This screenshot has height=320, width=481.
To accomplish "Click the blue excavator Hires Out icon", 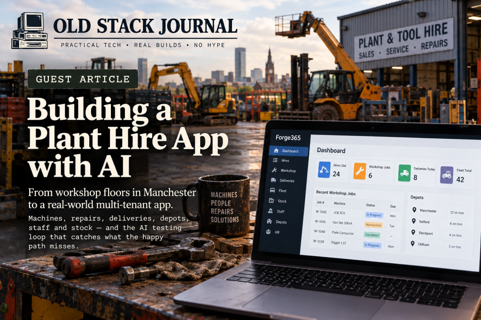I will [x=324, y=170].
